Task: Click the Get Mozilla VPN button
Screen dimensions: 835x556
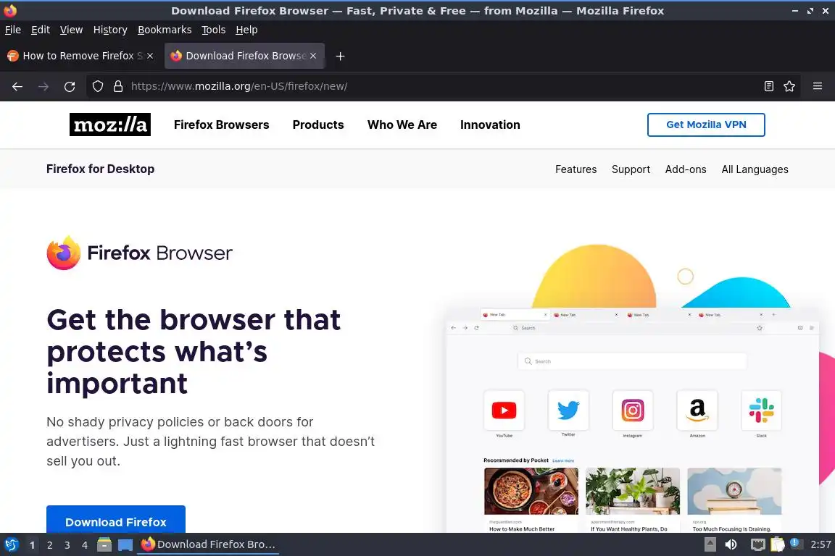Action: click(706, 125)
